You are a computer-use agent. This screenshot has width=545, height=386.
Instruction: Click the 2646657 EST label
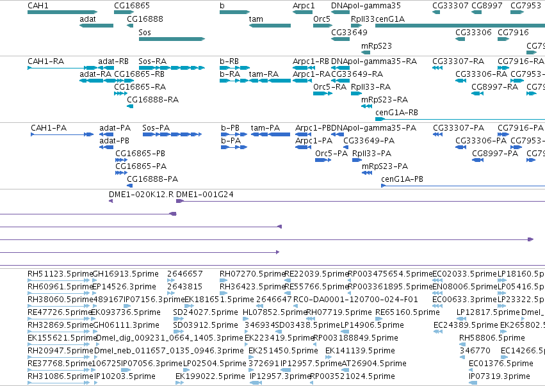[185, 274]
